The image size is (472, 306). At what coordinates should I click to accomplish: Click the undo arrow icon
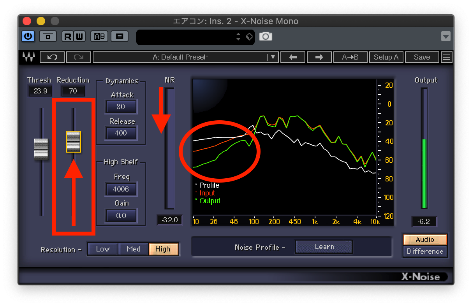pos(52,57)
